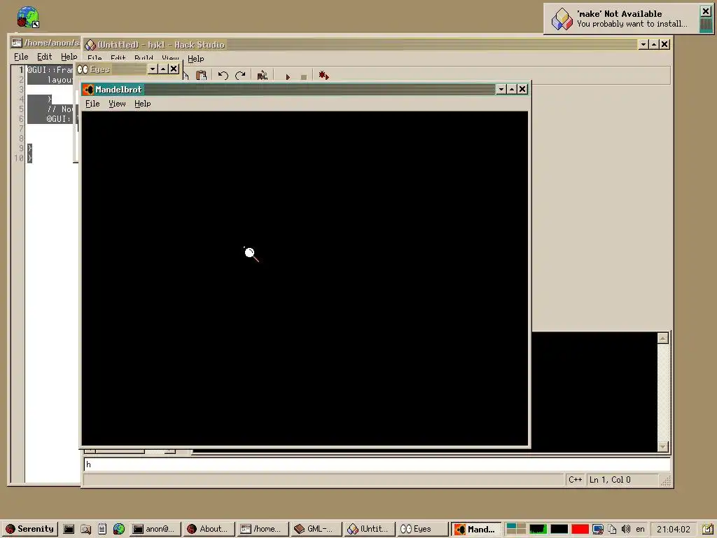Switch to the About taskbar button
The height and width of the screenshot is (538, 717).
click(x=209, y=529)
